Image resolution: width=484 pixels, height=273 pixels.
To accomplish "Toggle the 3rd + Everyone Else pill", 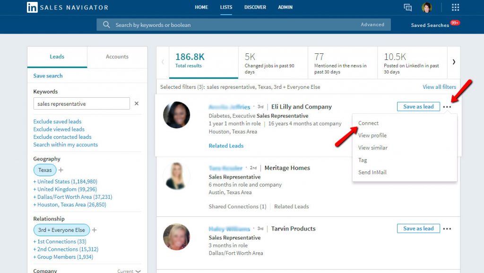I will [61, 230].
